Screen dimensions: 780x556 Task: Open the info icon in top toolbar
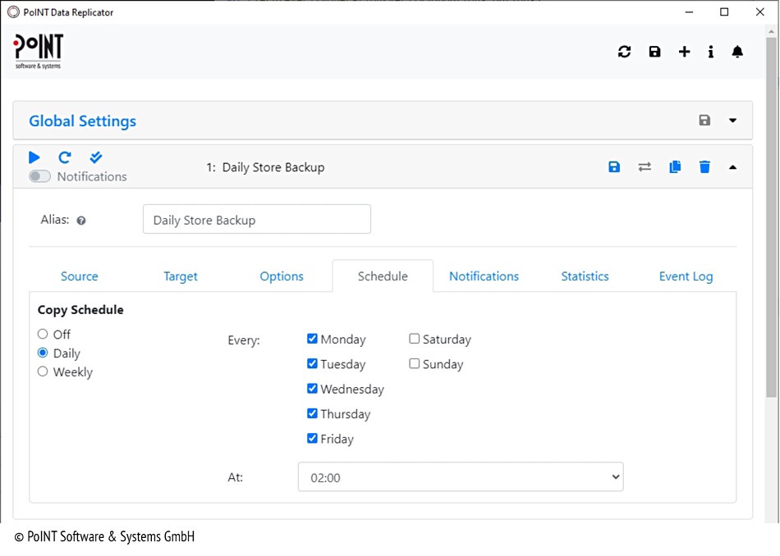(711, 52)
